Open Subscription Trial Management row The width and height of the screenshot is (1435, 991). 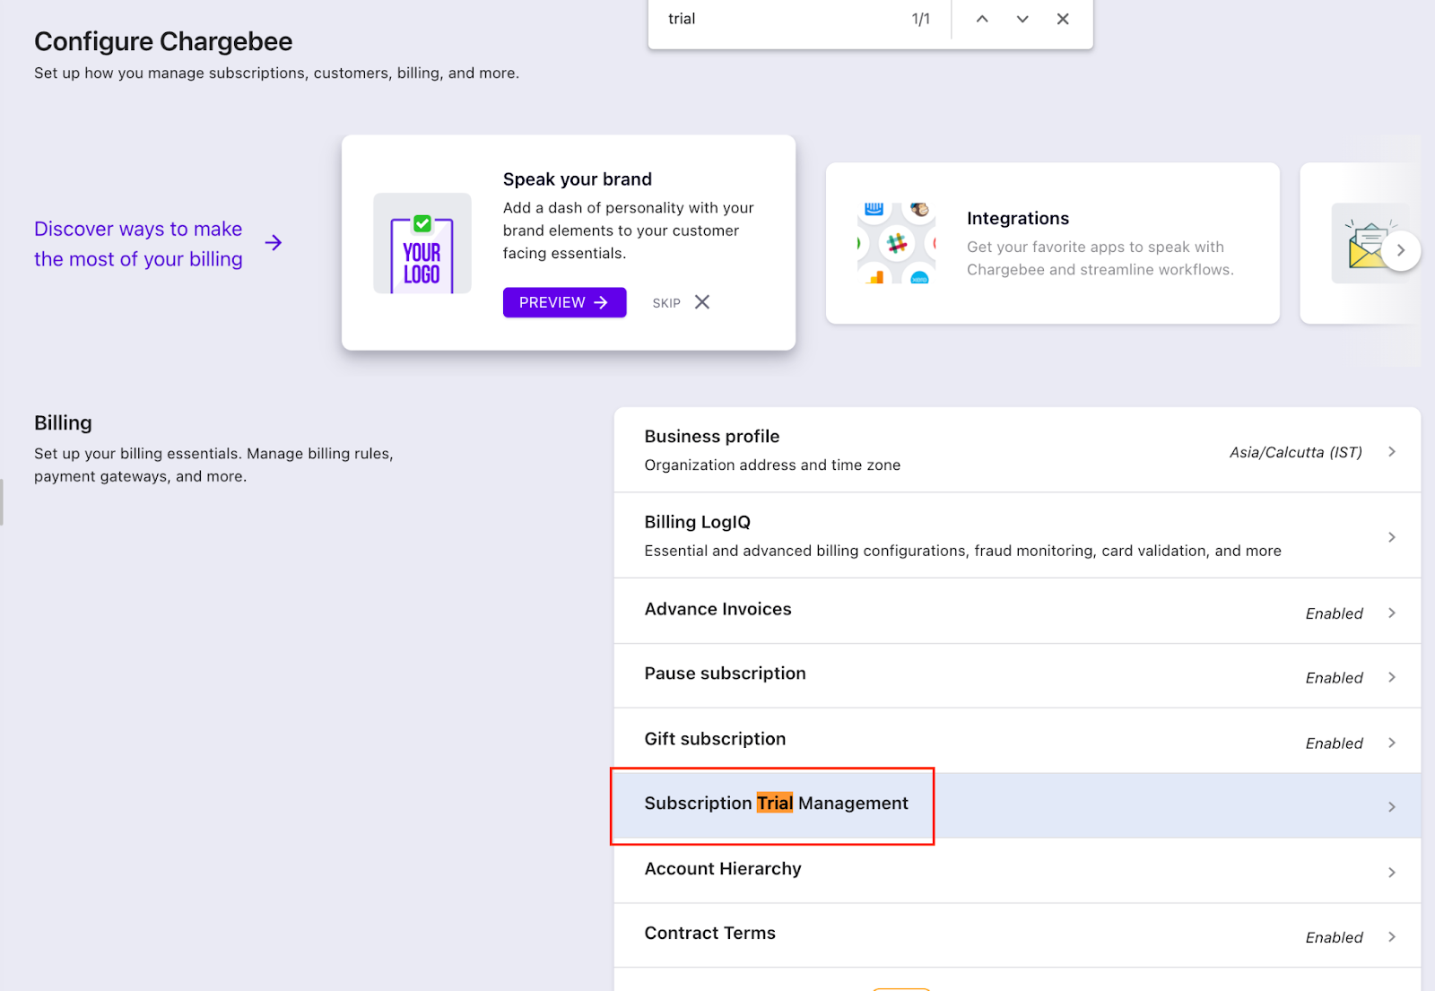click(776, 804)
